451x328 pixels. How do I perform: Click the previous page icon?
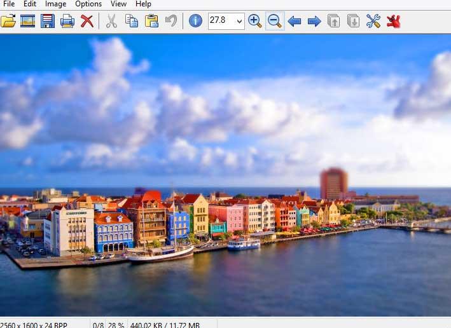(x=334, y=21)
